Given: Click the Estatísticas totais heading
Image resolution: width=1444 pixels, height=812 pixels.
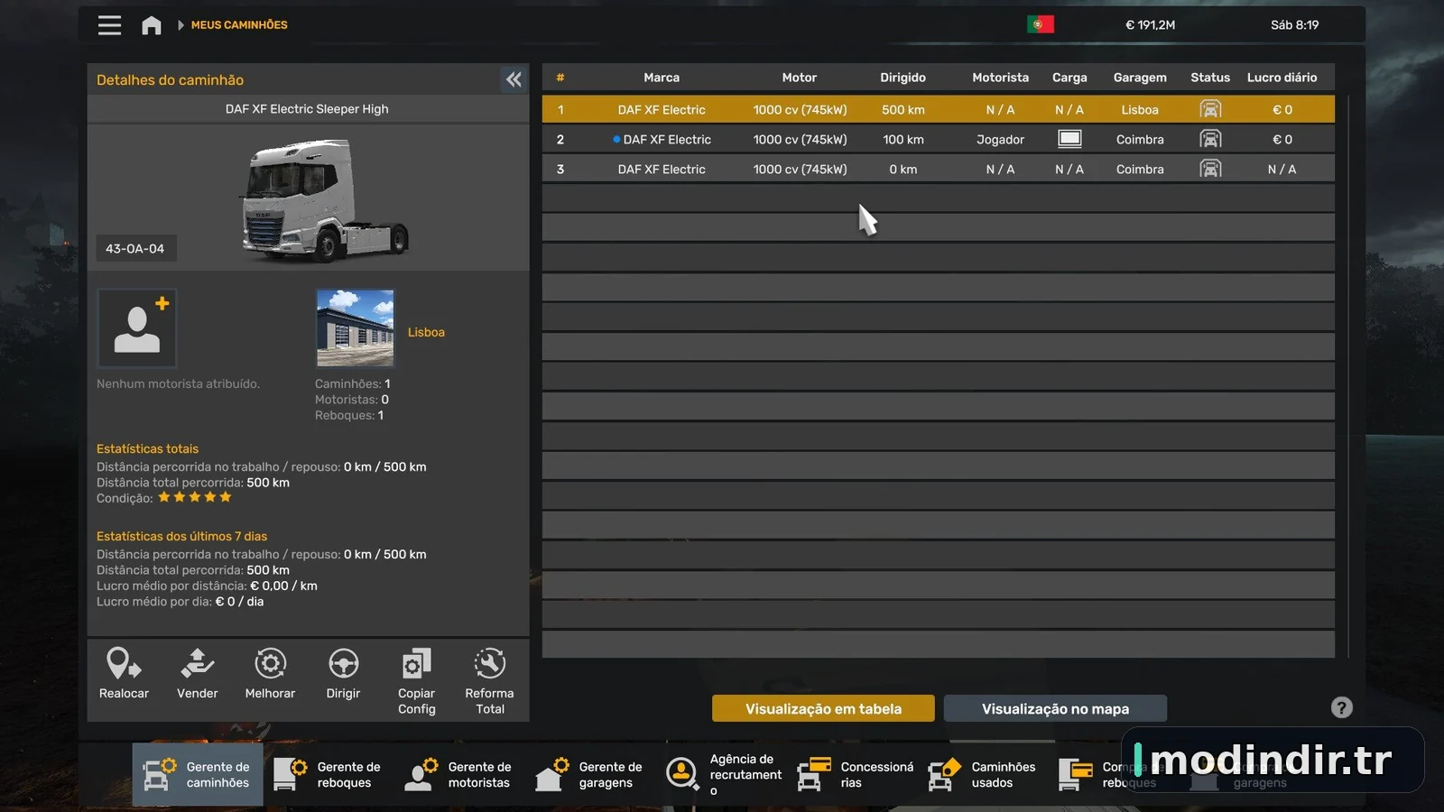Looking at the screenshot, I should [147, 449].
